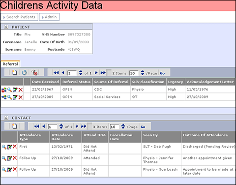Collapse the CONTACT panel
236x185 pixels.
[6, 118]
